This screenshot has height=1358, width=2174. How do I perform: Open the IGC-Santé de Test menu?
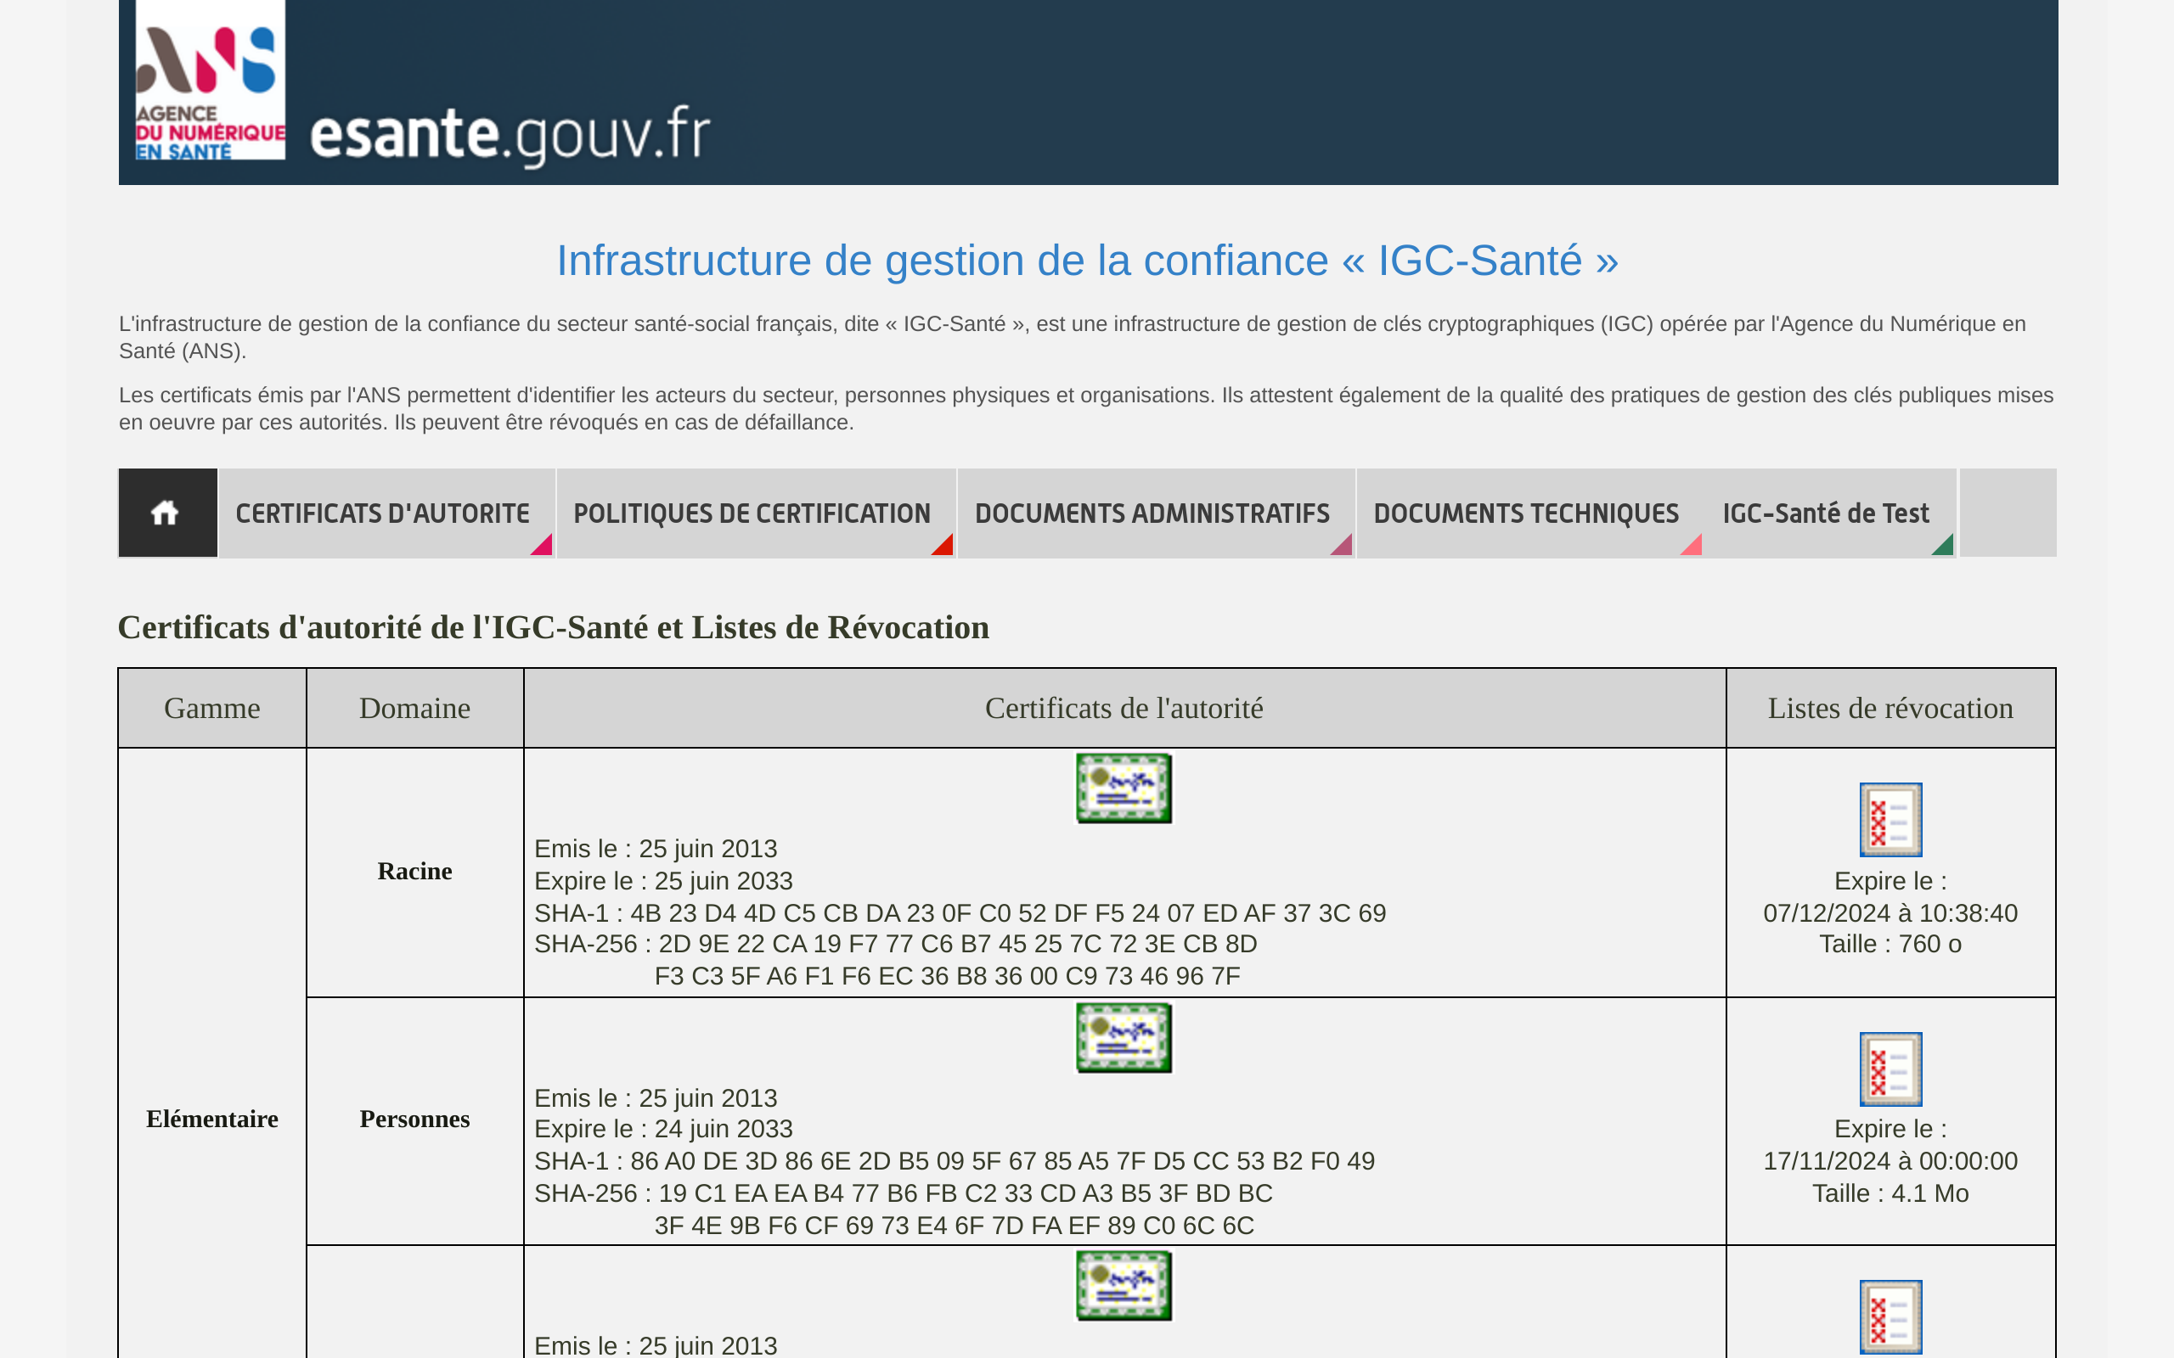(x=1831, y=513)
